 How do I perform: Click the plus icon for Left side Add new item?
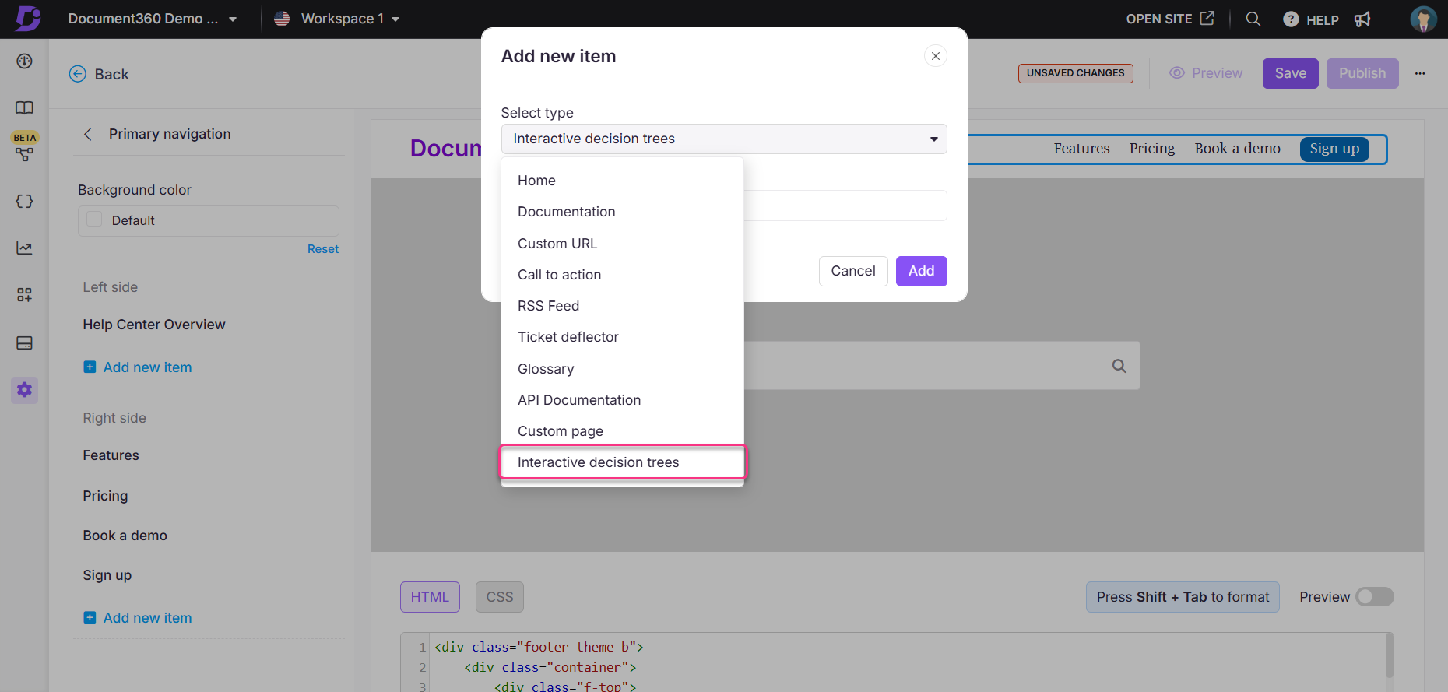click(x=90, y=367)
